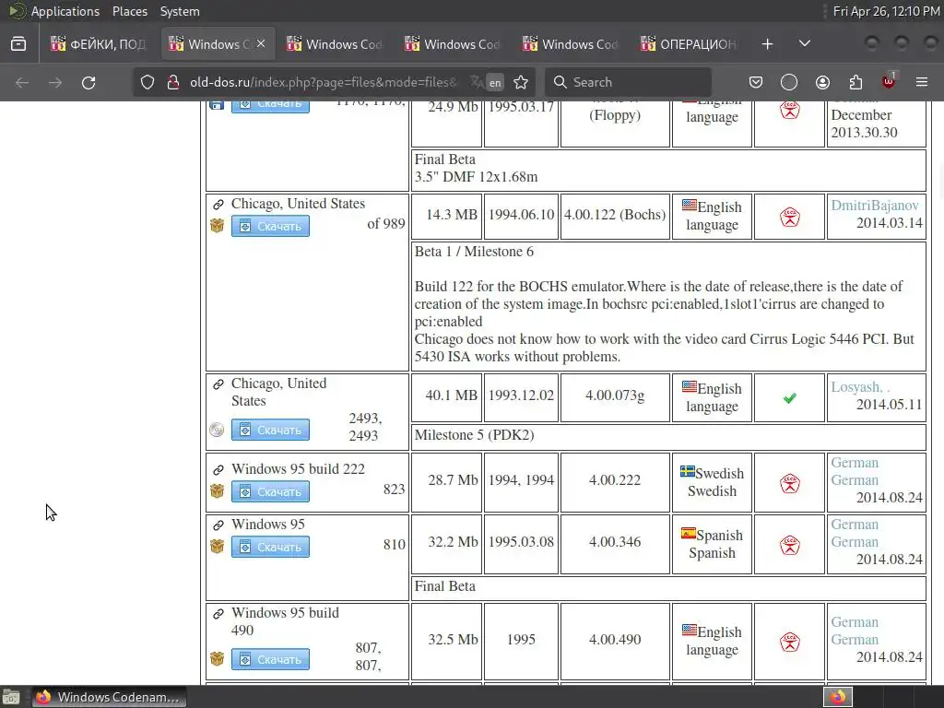Click the archive box icon for the 32.2 Mb row
This screenshot has width=944, height=708.
(x=217, y=547)
